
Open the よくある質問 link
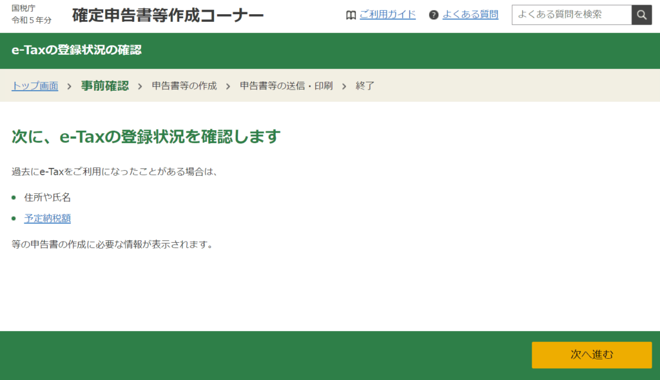click(470, 15)
